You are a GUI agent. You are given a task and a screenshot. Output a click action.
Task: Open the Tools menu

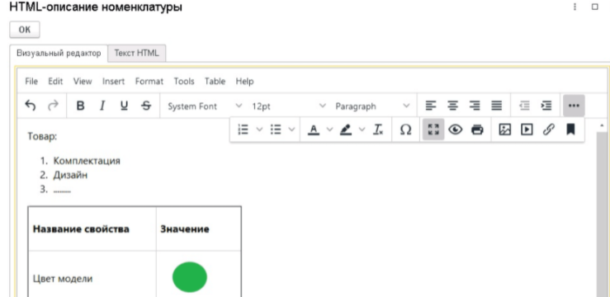(x=184, y=81)
